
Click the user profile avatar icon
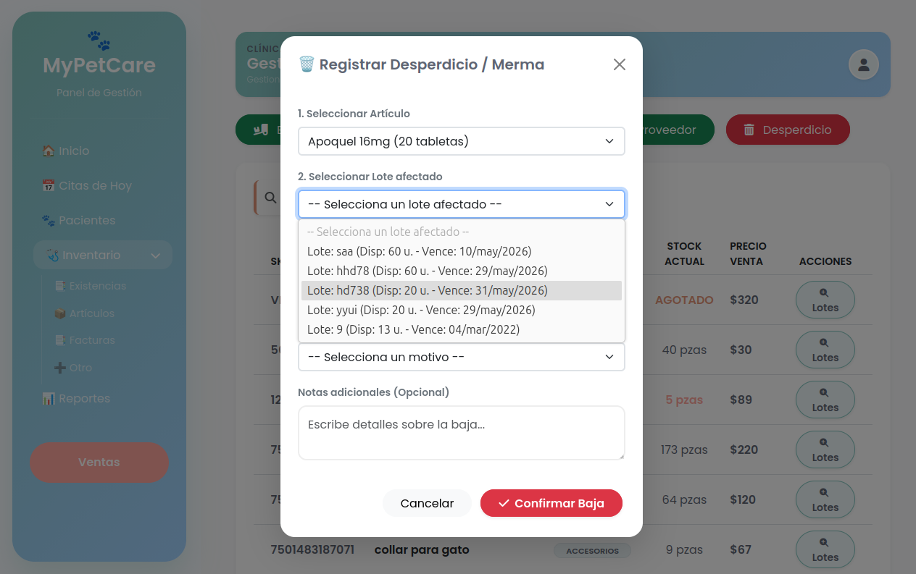863,64
